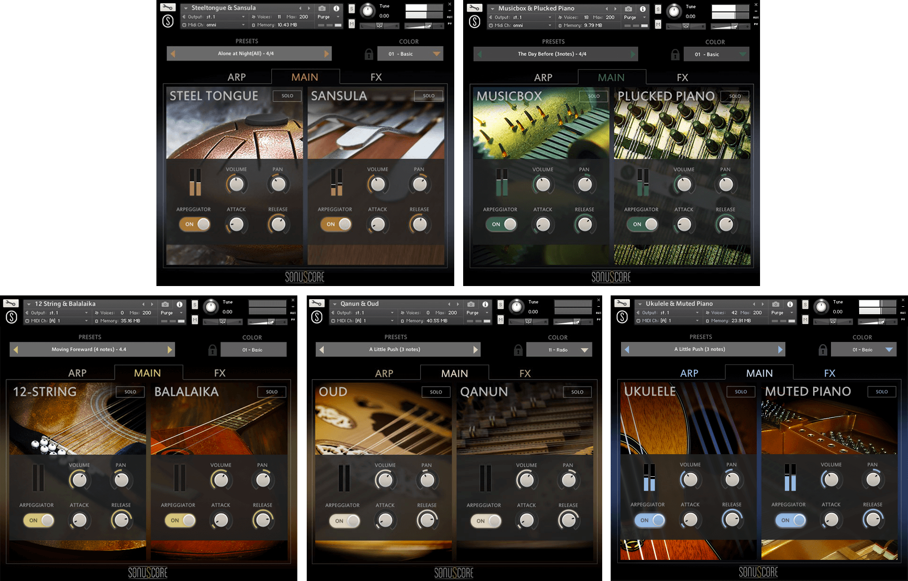
Task: Open the 11 - Radio color dropdown
Action: [x=559, y=349]
